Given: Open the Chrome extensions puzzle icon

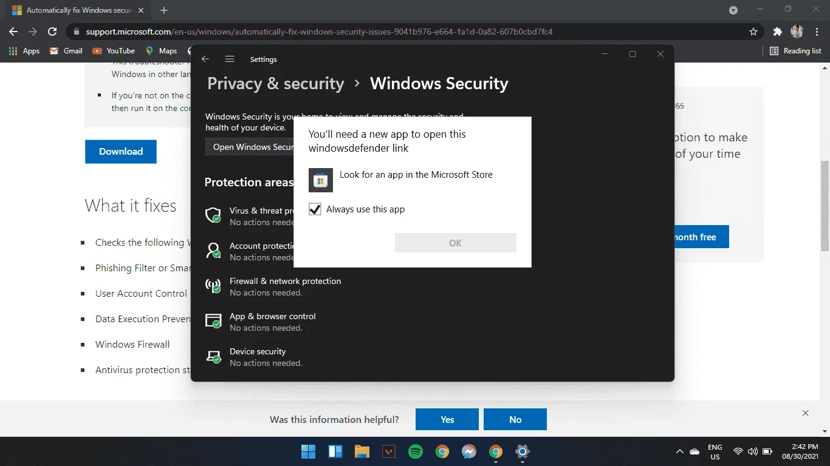Looking at the screenshot, I should pyautogui.click(x=777, y=32).
